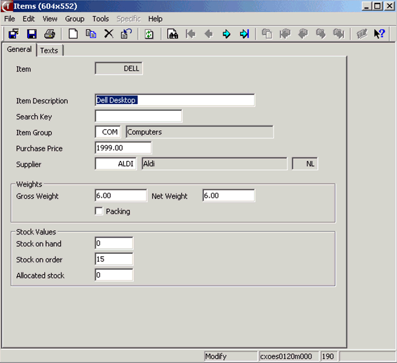The image size is (397, 363).
Task: Enable the Packing checkbox
Action: point(99,211)
